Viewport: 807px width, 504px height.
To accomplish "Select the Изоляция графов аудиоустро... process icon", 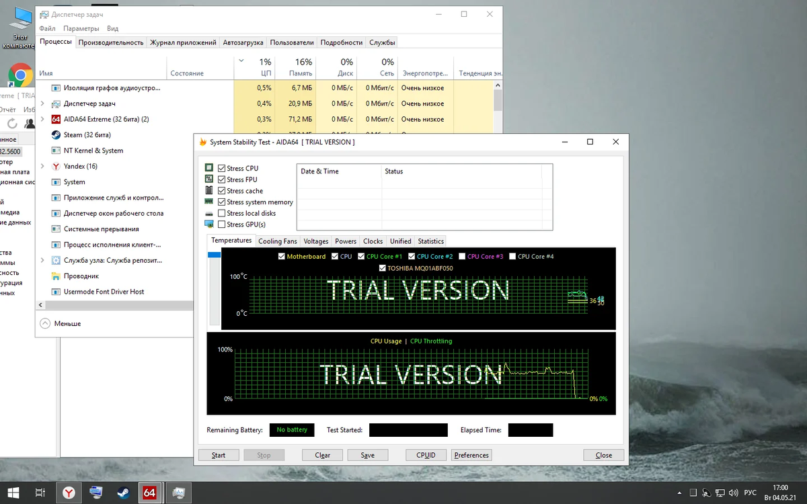I will pyautogui.click(x=56, y=88).
